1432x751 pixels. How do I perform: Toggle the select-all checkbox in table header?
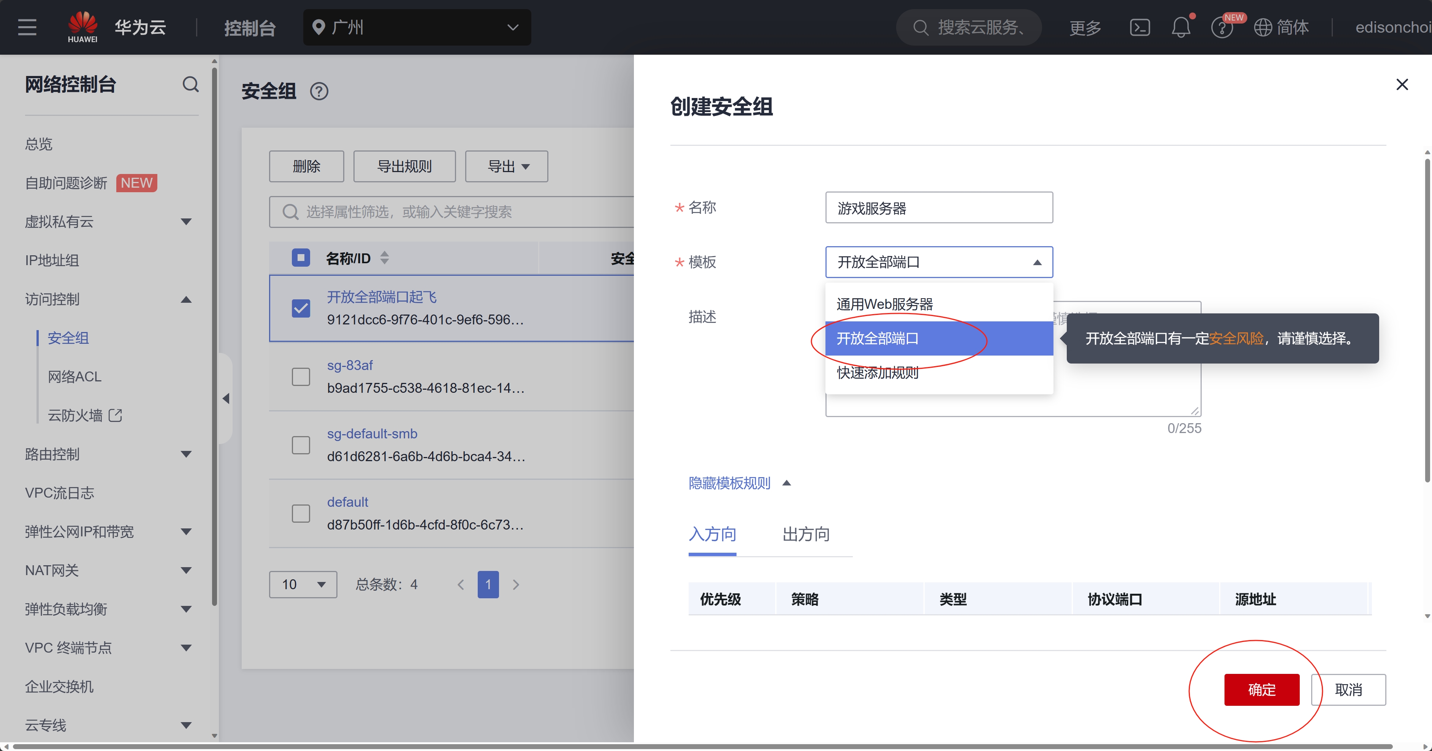tap(301, 258)
